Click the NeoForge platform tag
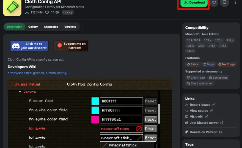 tap(226, 64)
